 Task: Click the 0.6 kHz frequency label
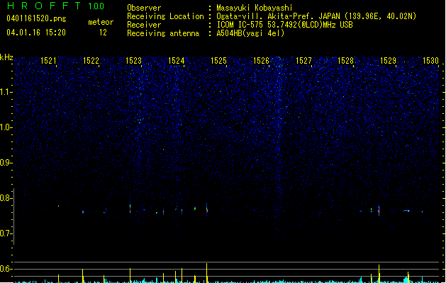pos(6,269)
